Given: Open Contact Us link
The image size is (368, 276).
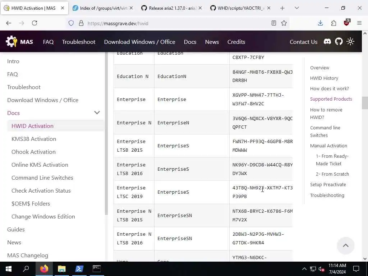Looking at the screenshot, I should (303, 42).
